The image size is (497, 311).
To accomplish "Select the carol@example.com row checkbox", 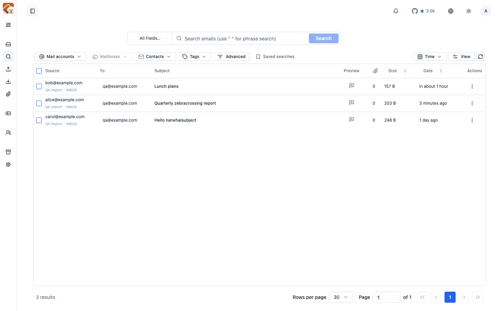I will 39,120.
